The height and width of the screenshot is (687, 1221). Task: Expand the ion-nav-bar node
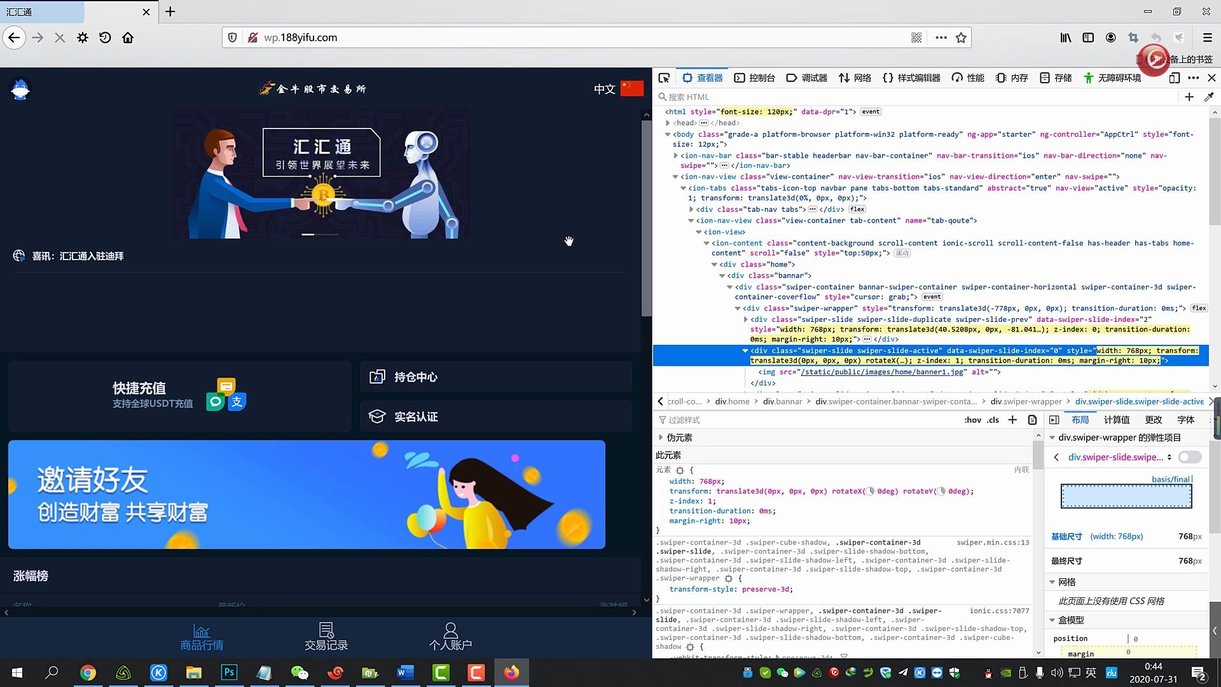tap(676, 155)
